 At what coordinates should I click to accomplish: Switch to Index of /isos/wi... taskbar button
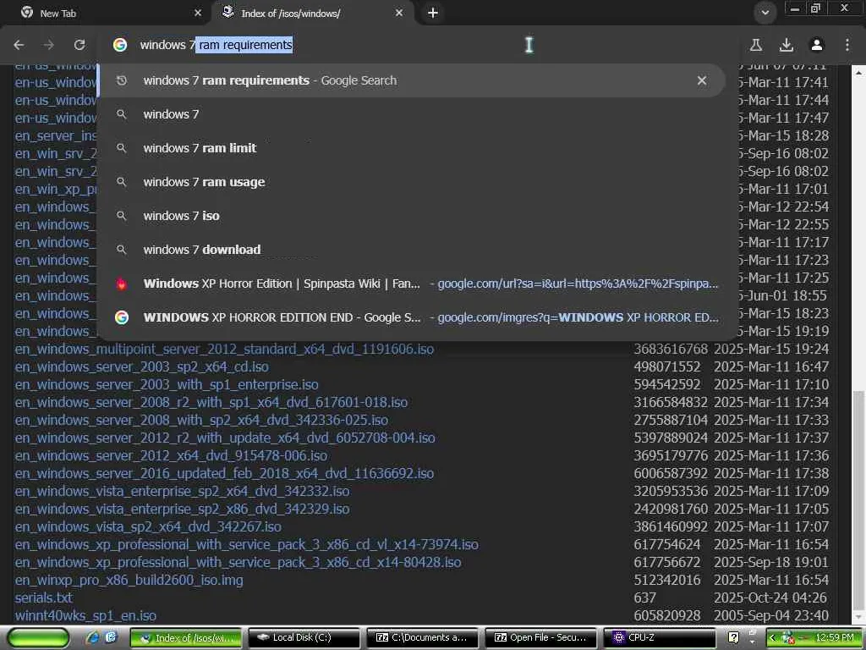[186, 638]
